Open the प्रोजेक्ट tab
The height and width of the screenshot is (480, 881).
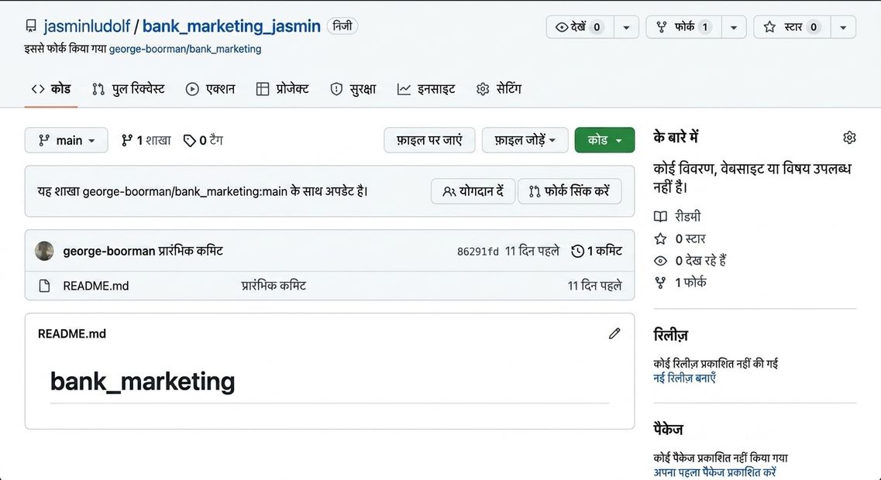[282, 89]
